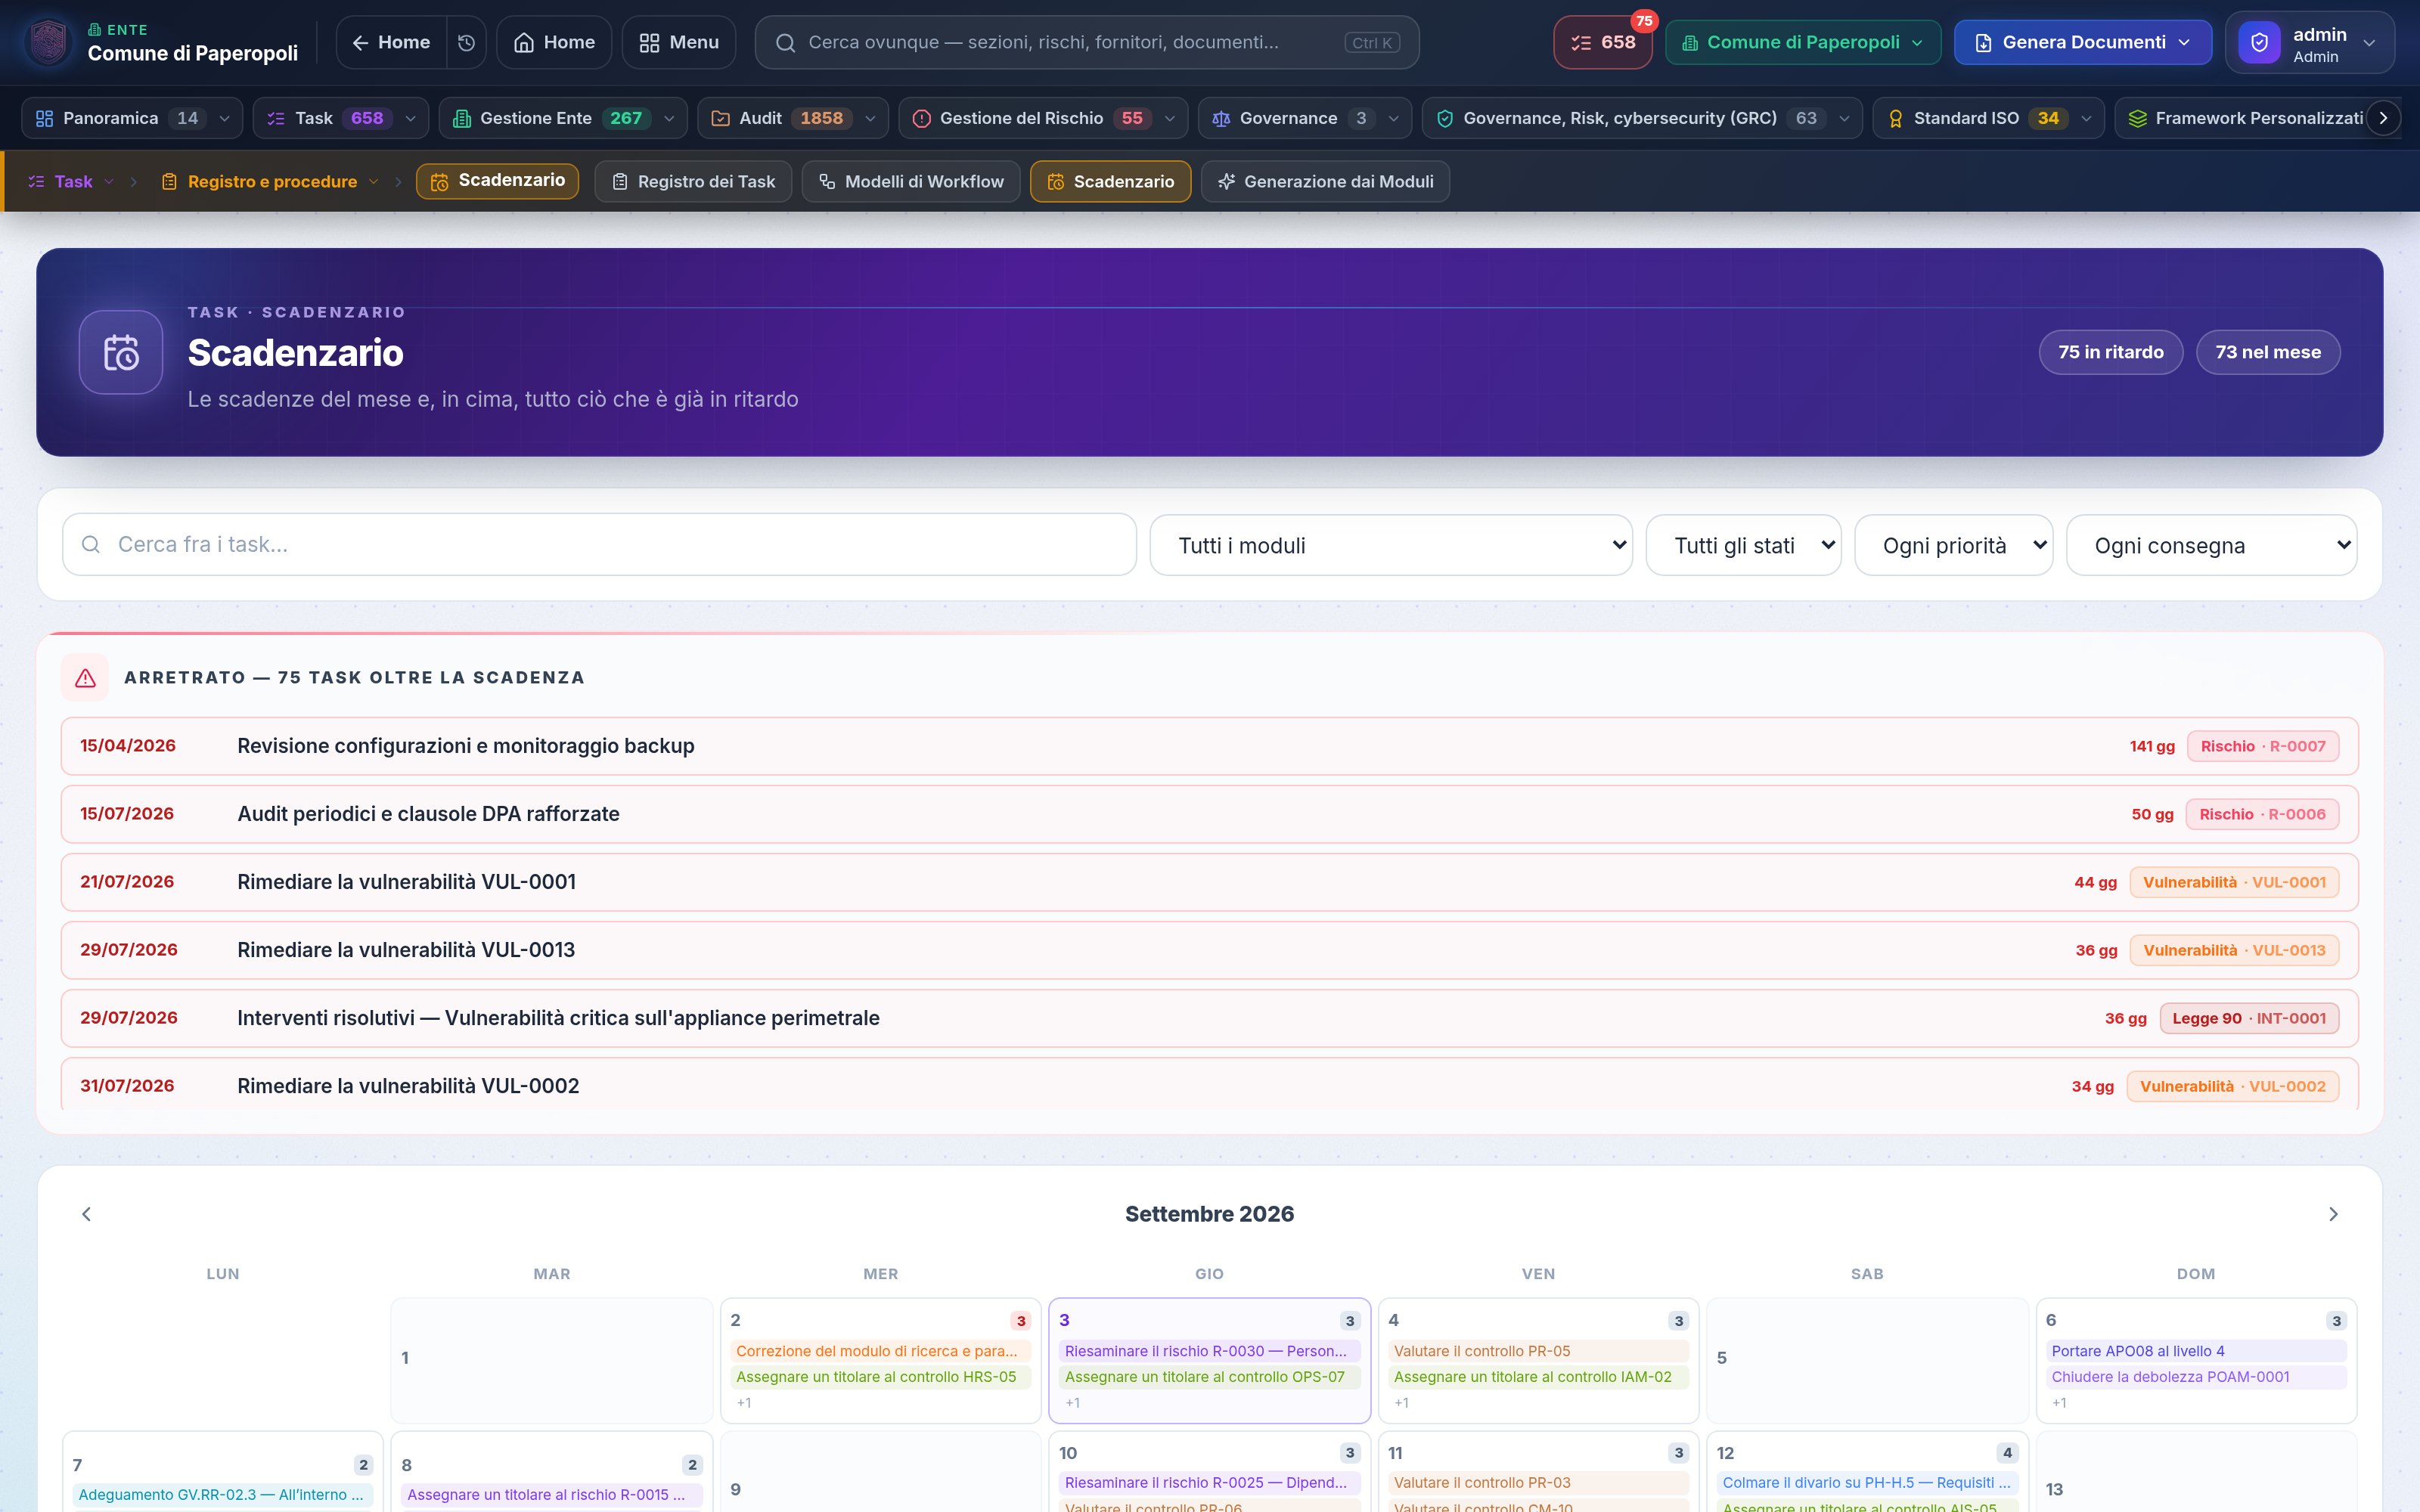Screen dimensions: 2420x1512
Task: Click the Legge 90 INT-0001 tag
Action: click(x=2248, y=1018)
